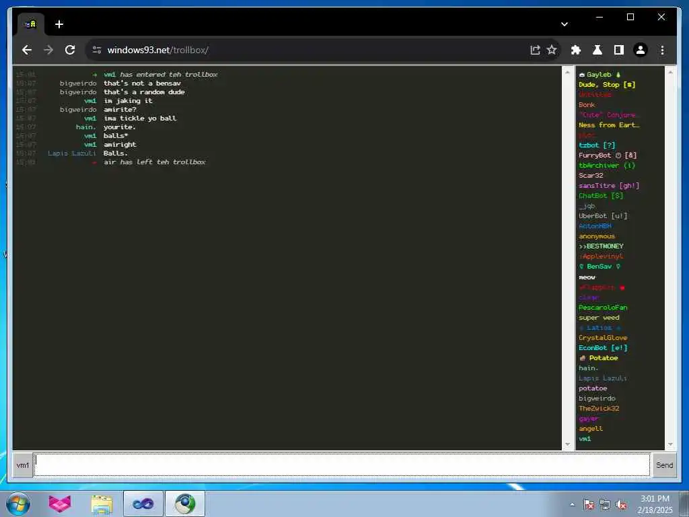Open the tab search chevron
The image size is (689, 517).
pos(565,24)
